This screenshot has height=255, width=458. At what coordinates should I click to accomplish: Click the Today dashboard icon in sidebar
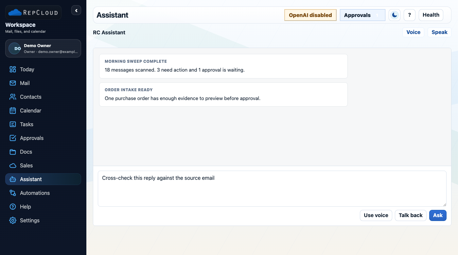click(13, 69)
